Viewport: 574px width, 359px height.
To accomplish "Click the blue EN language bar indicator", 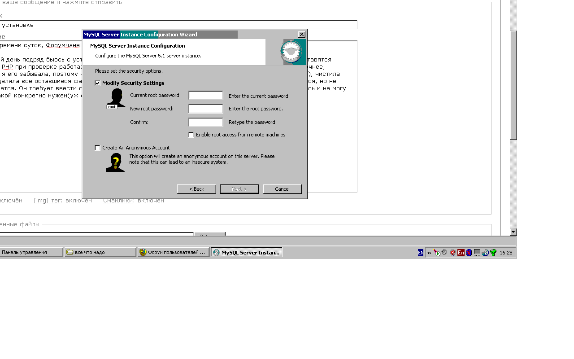I will (x=420, y=253).
